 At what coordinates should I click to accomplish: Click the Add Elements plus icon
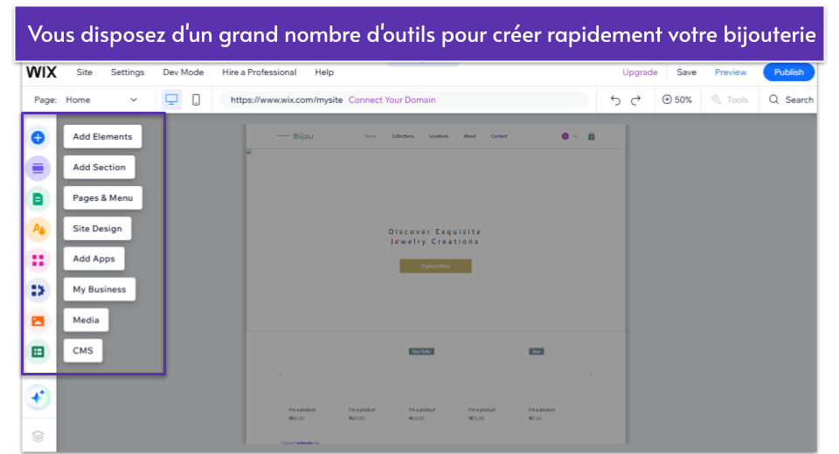click(x=38, y=137)
